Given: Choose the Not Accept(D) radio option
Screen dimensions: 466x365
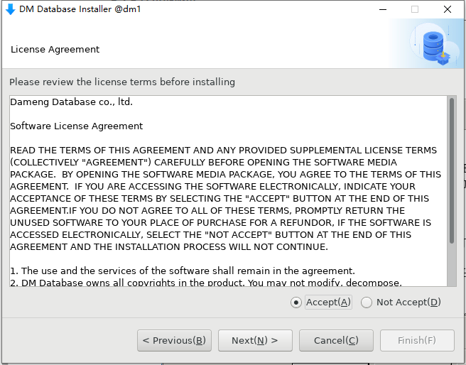Looking at the screenshot, I should tap(366, 303).
